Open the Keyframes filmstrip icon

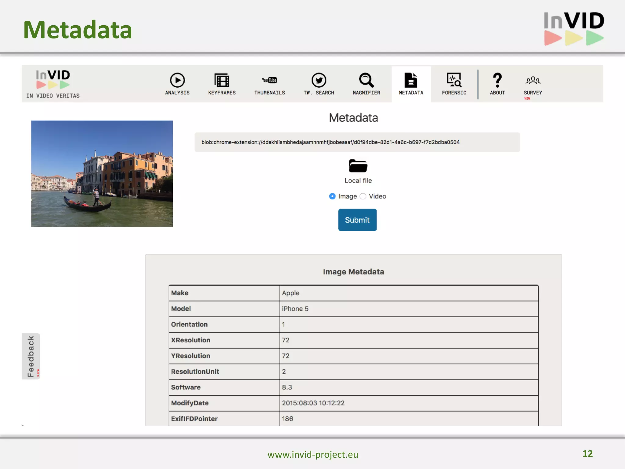click(x=222, y=80)
